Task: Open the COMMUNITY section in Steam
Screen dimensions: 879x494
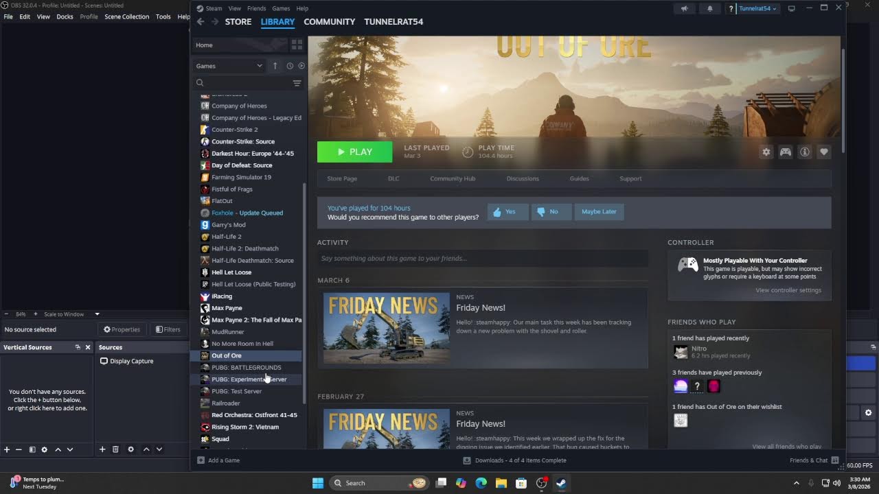Action: pyautogui.click(x=330, y=21)
